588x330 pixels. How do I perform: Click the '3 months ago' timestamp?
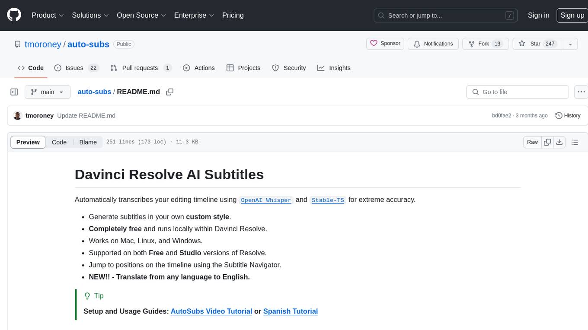pos(532,116)
